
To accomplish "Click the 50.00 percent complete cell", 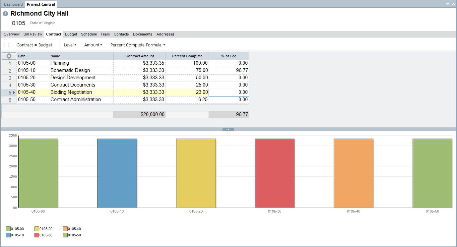I will [187, 78].
